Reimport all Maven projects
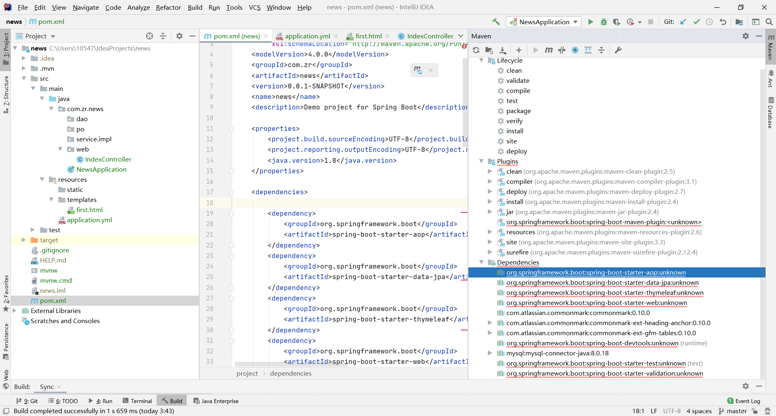The height and width of the screenshot is (416, 776). [476, 50]
